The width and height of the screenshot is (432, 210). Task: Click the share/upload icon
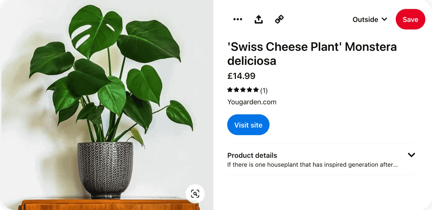258,19
